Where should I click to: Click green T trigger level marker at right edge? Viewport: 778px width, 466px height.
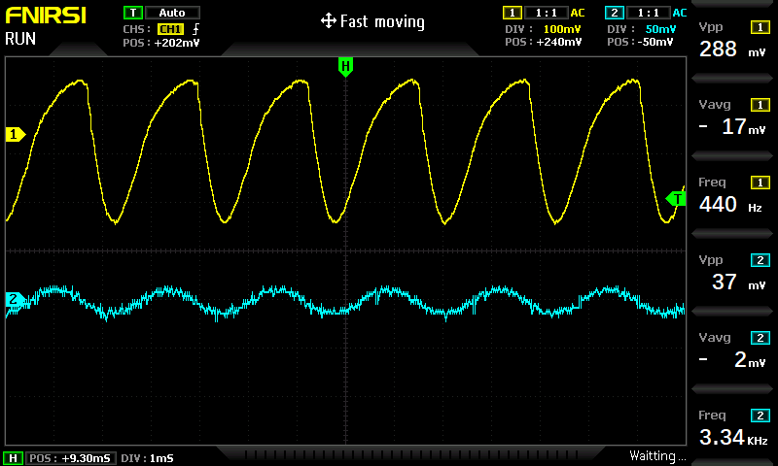tap(676, 199)
